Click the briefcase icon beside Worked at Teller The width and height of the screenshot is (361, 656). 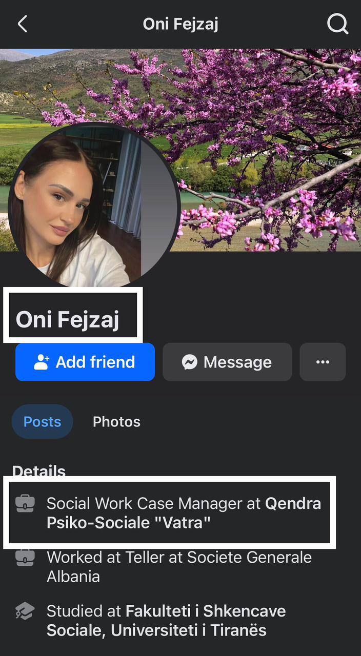tap(25, 557)
